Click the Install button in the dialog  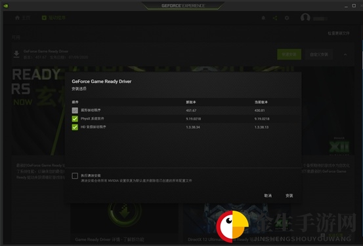(289, 196)
